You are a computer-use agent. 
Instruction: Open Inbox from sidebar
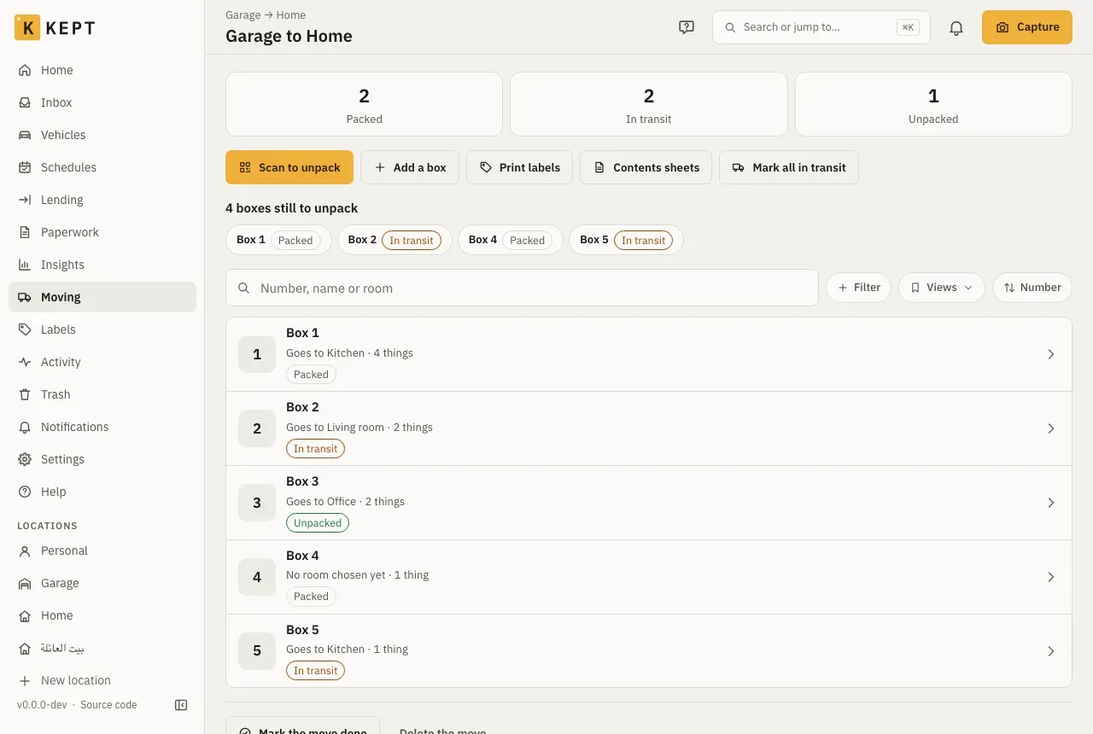102,102
